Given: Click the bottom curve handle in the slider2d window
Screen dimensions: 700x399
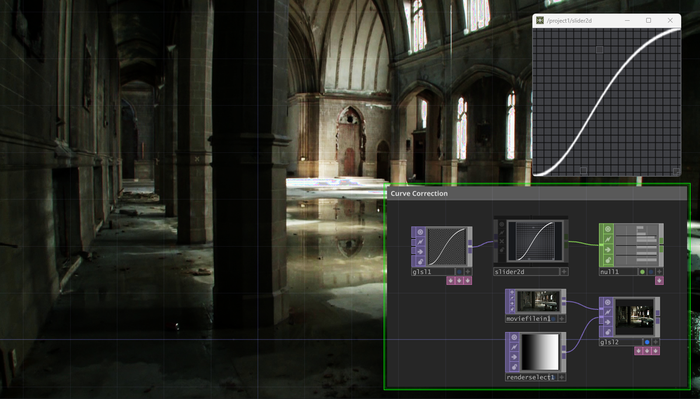Looking at the screenshot, I should coord(583,170).
